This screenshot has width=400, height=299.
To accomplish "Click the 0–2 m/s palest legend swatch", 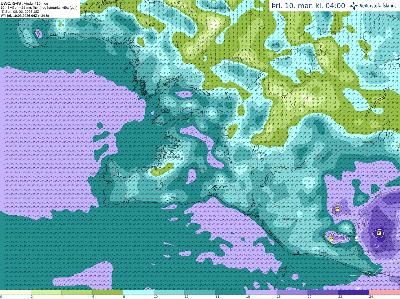I will click(x=15, y=292).
